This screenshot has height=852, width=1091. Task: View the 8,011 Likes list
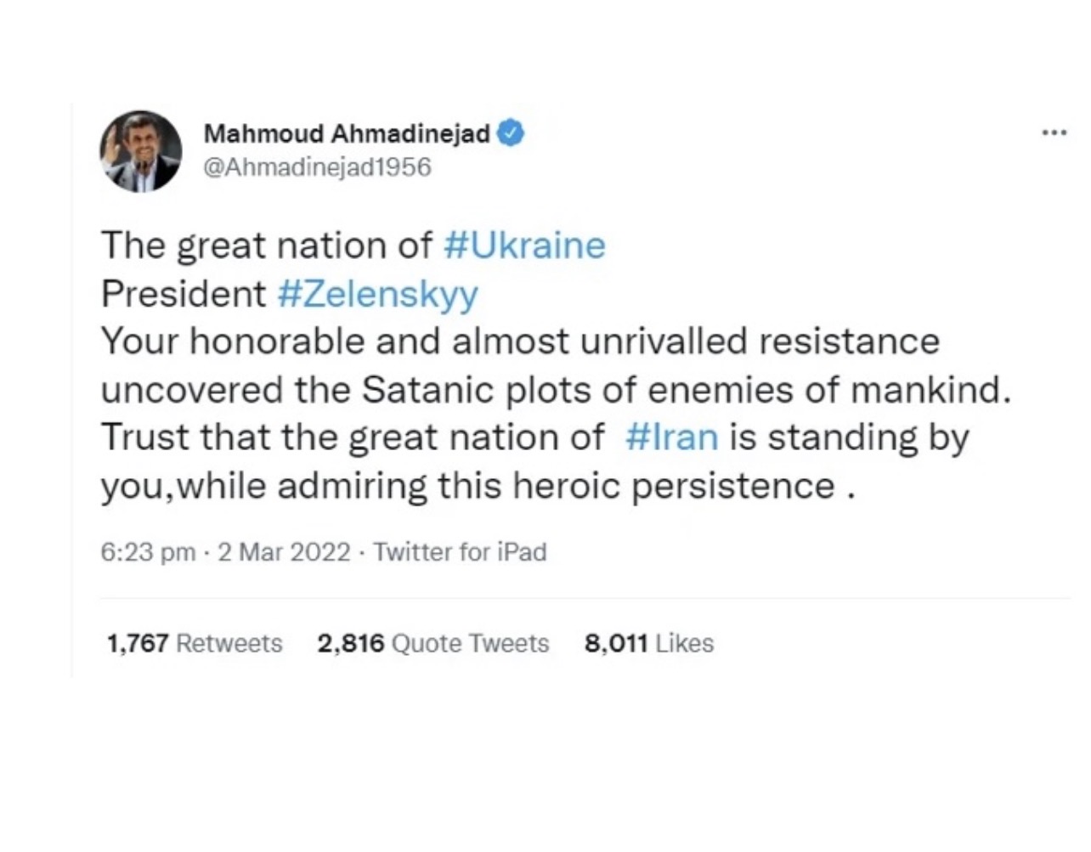point(648,643)
